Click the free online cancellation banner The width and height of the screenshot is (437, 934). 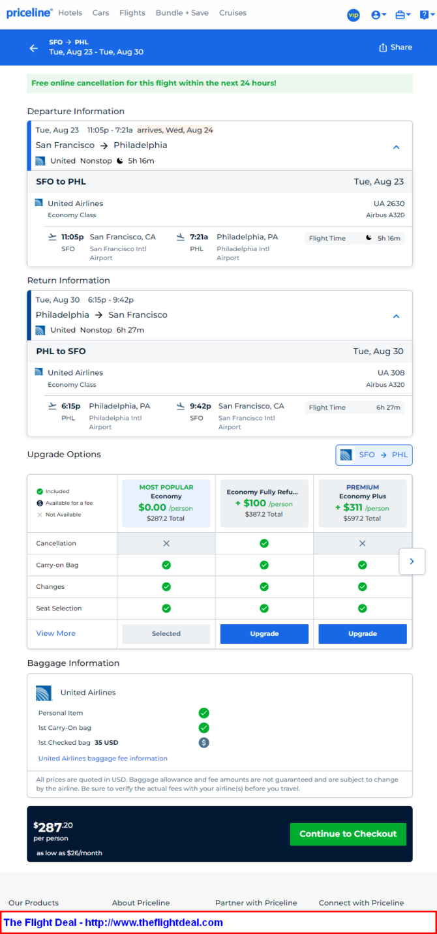(x=220, y=83)
